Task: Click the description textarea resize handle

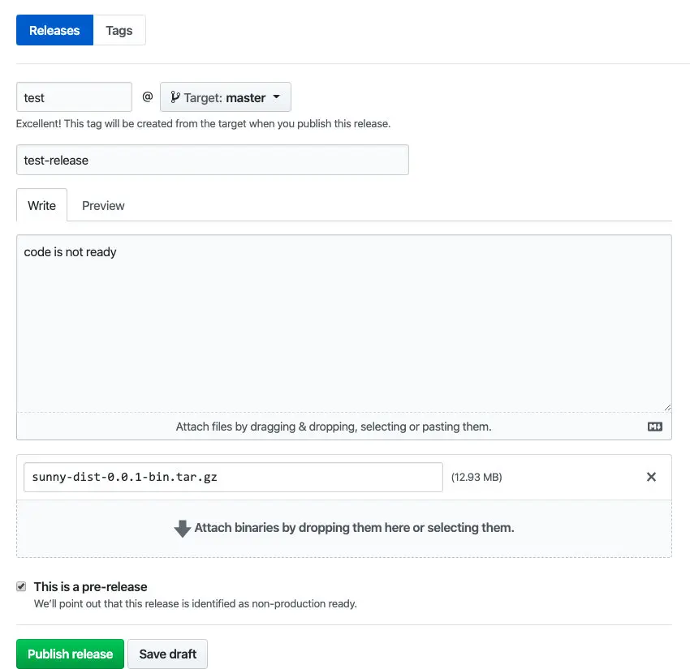Action: coord(666,407)
